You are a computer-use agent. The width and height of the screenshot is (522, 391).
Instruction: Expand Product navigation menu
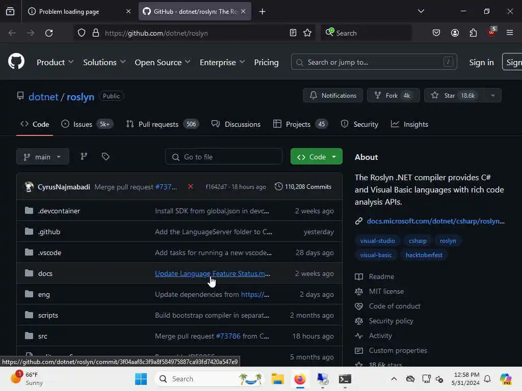pos(55,62)
